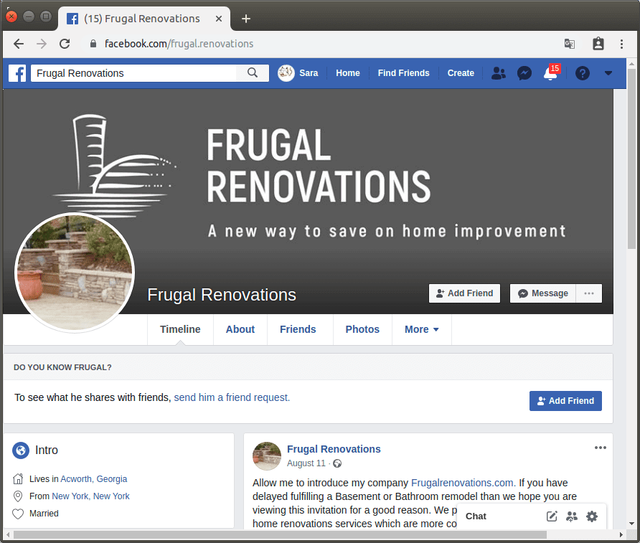Open the Friends tab
Image resolution: width=640 pixels, height=543 pixels.
point(298,329)
